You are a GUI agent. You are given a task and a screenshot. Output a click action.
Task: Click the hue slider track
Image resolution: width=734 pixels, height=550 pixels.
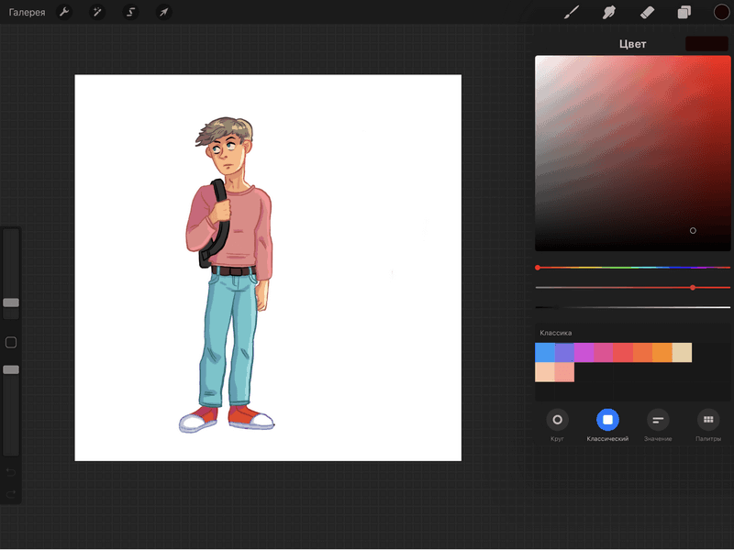pos(633,268)
